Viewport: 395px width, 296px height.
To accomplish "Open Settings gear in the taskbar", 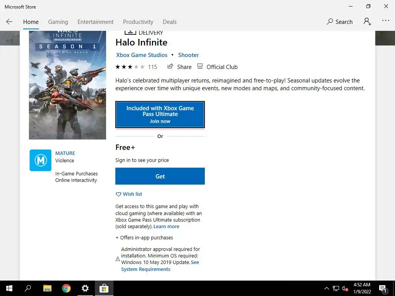I will (85, 288).
